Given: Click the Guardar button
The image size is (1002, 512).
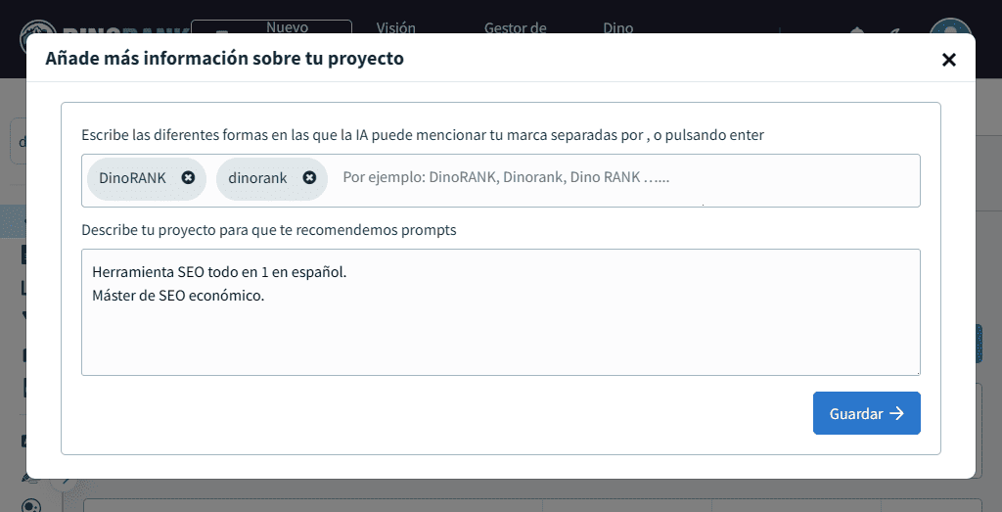Looking at the screenshot, I should (867, 413).
